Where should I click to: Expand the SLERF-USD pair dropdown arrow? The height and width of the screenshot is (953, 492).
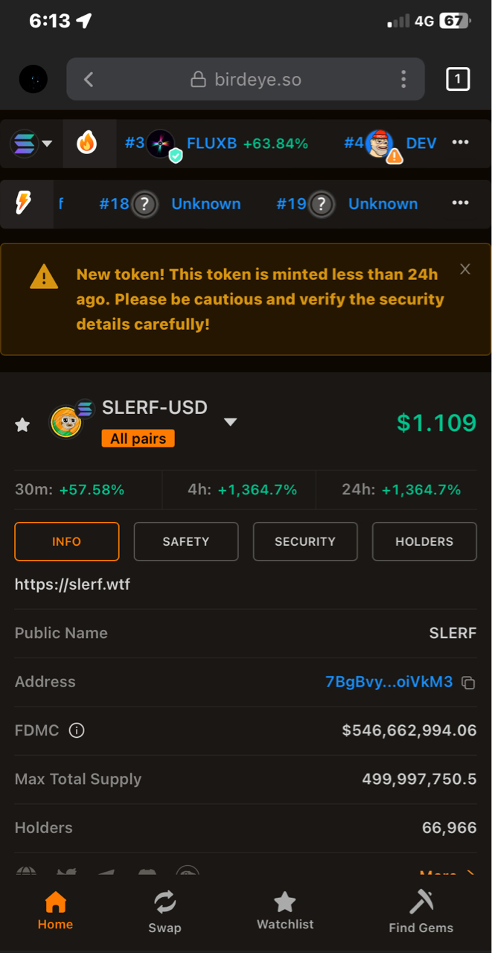[x=231, y=422]
